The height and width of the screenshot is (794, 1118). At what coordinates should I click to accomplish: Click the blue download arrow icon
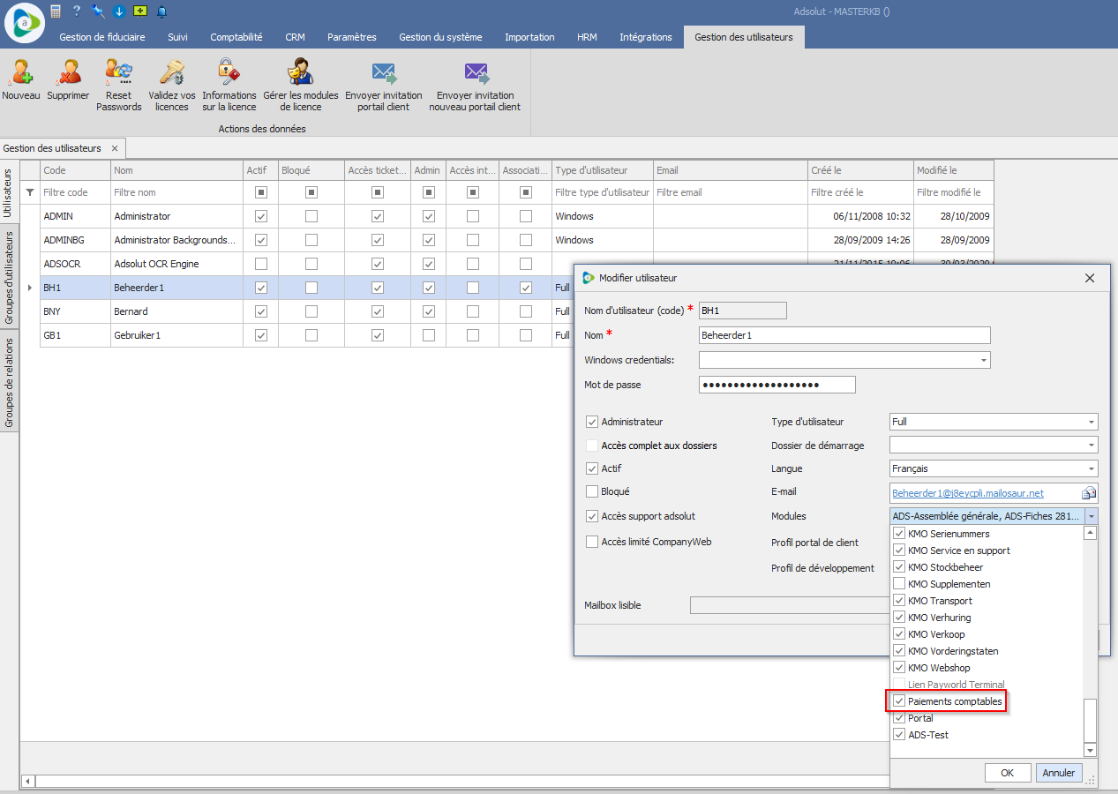[x=118, y=11]
